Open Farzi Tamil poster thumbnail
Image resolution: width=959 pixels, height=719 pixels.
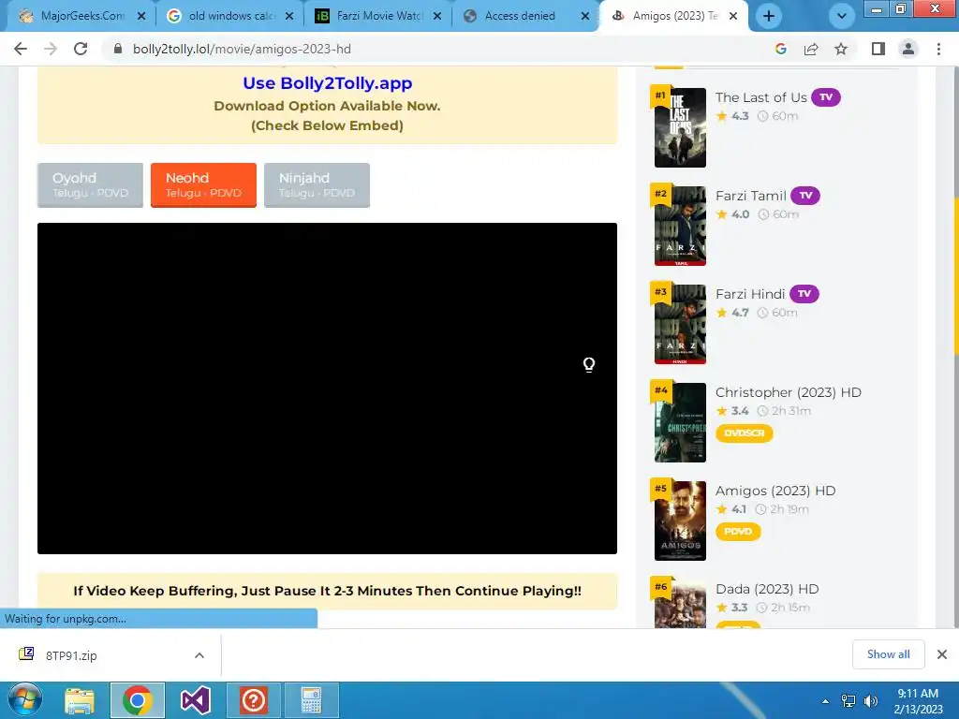[x=680, y=226]
